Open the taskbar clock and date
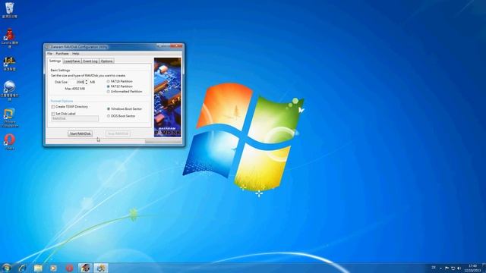 [472, 268]
